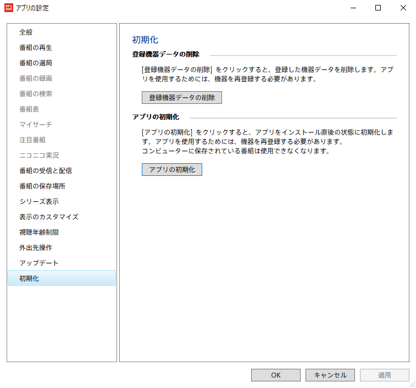
Task: Click the resize grip at bottom-right corner
Action: click(412, 384)
